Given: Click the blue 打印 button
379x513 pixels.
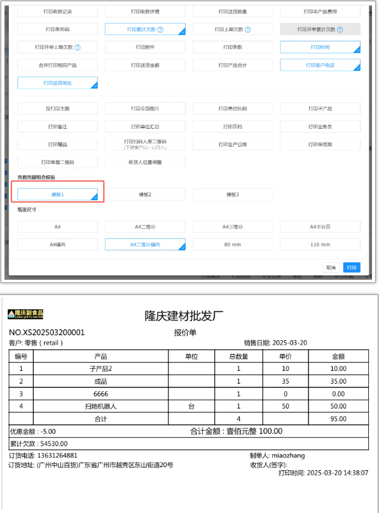Looking at the screenshot, I should click(352, 268).
